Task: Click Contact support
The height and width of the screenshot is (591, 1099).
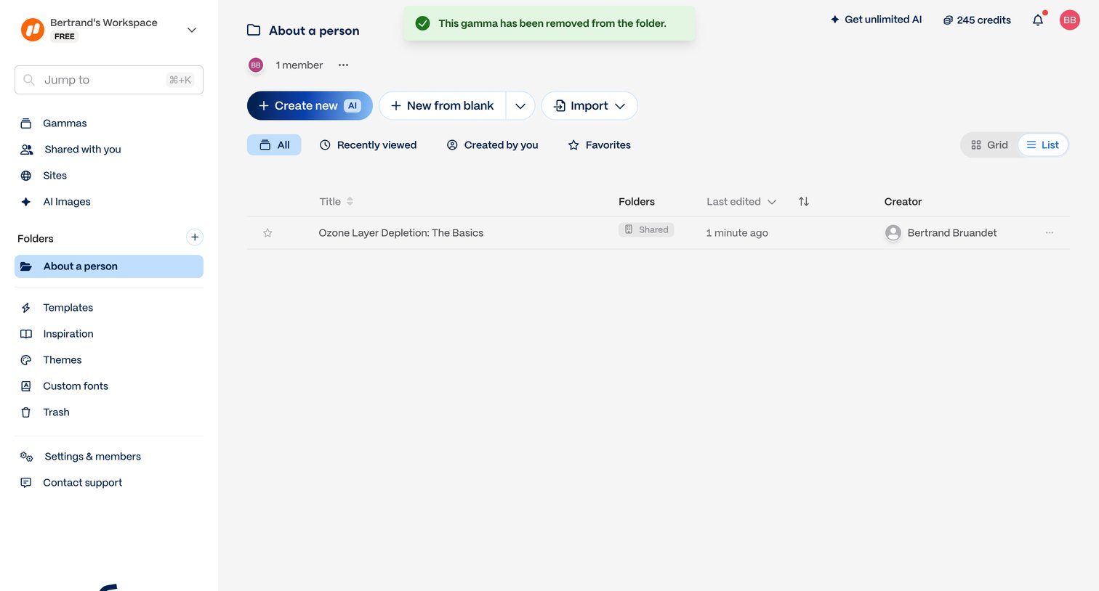Action: tap(82, 483)
